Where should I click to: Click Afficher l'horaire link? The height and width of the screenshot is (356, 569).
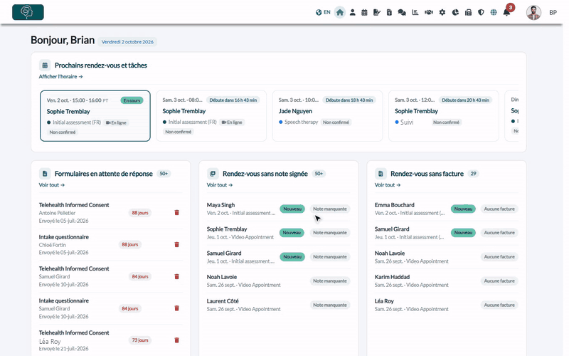click(x=60, y=77)
